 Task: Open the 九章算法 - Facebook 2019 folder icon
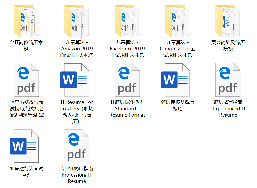(127, 21)
